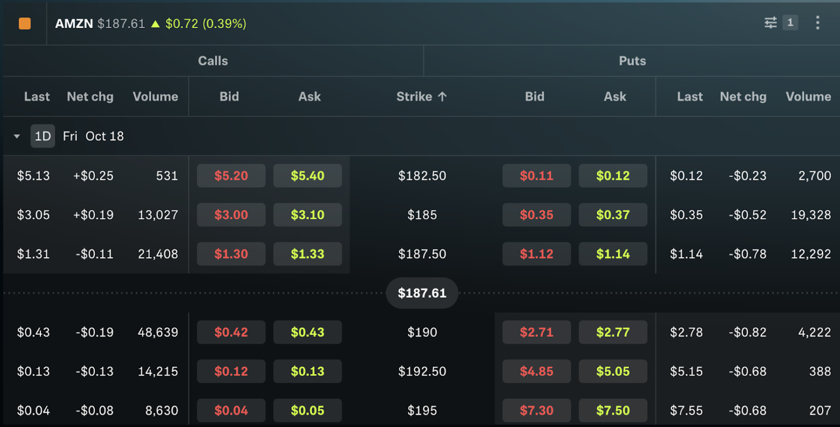Choose the $0.43 call ask at $190
Viewport: 840px width, 427px height.
[307, 332]
